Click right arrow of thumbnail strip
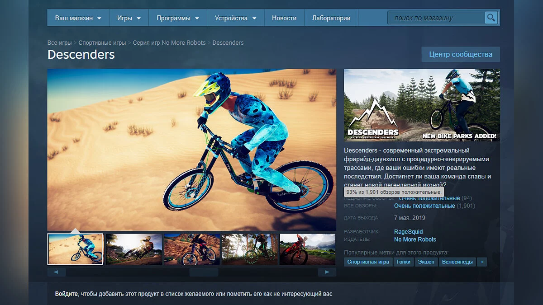543x305 pixels. tap(327, 272)
